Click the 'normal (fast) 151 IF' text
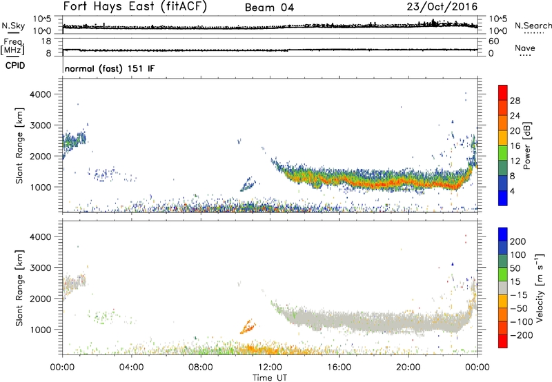 tap(110, 68)
